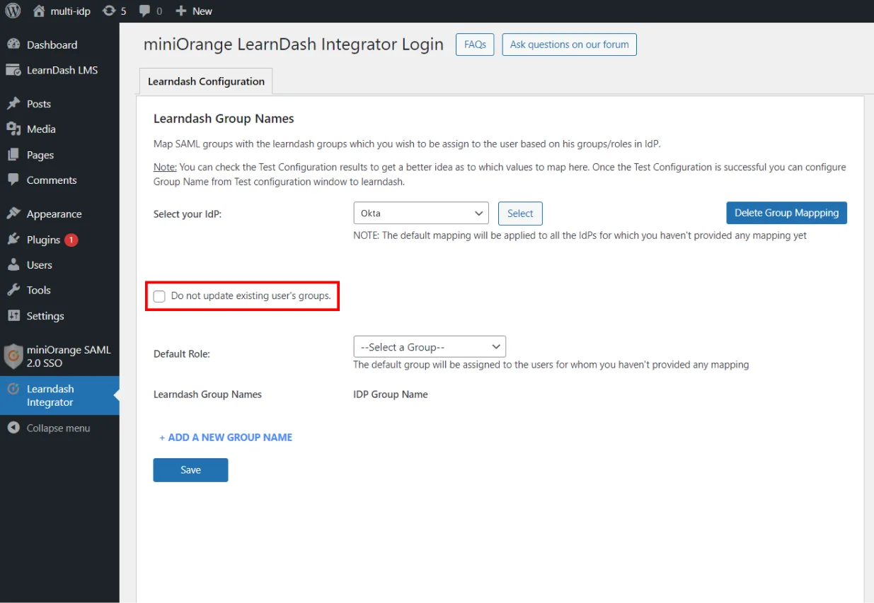Open Learndash Integrator menu item

click(59, 395)
